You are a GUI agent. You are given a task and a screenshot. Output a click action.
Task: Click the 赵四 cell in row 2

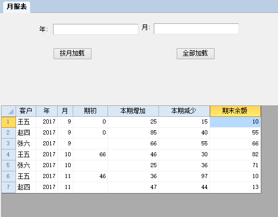pos(26,133)
